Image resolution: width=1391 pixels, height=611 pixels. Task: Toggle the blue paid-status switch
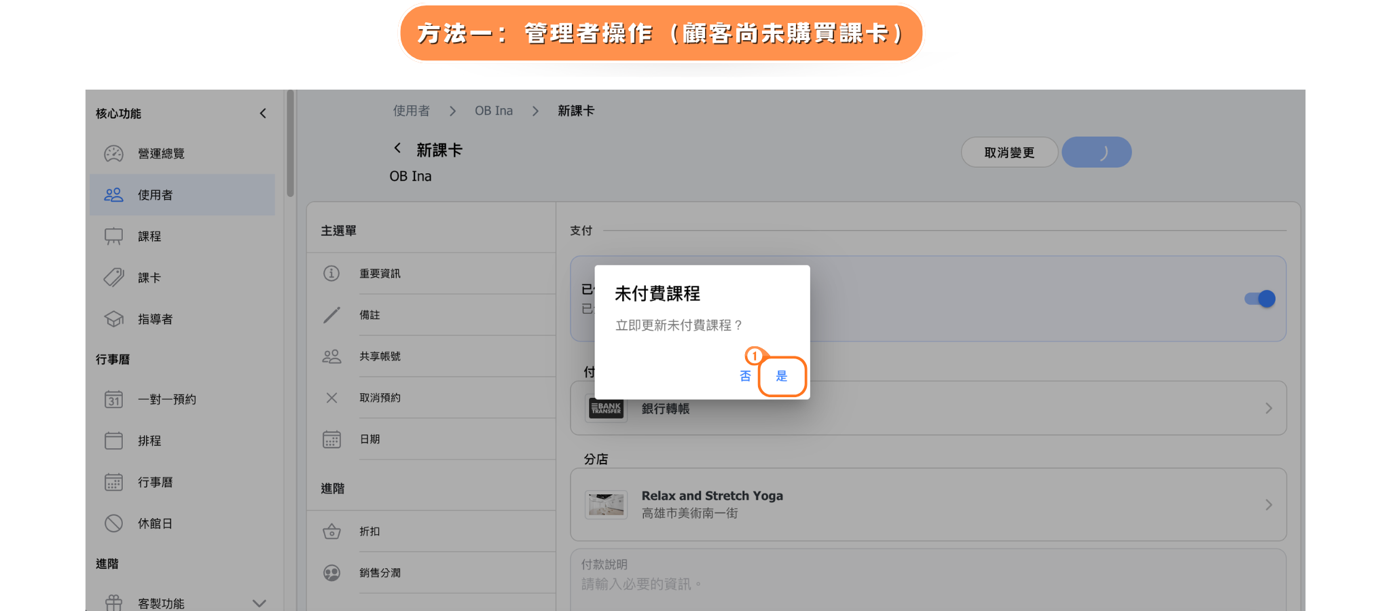1260,299
